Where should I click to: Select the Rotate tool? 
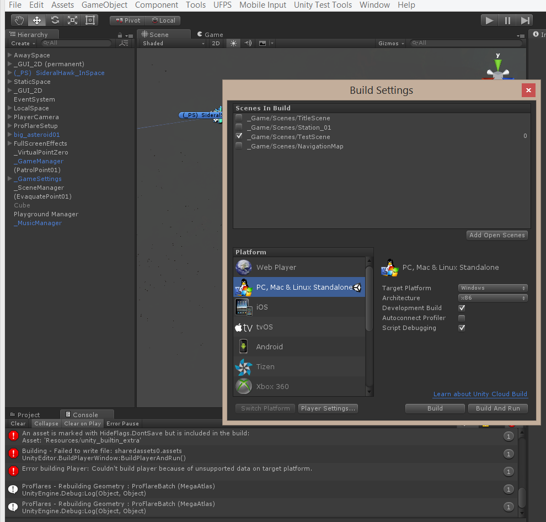point(54,20)
